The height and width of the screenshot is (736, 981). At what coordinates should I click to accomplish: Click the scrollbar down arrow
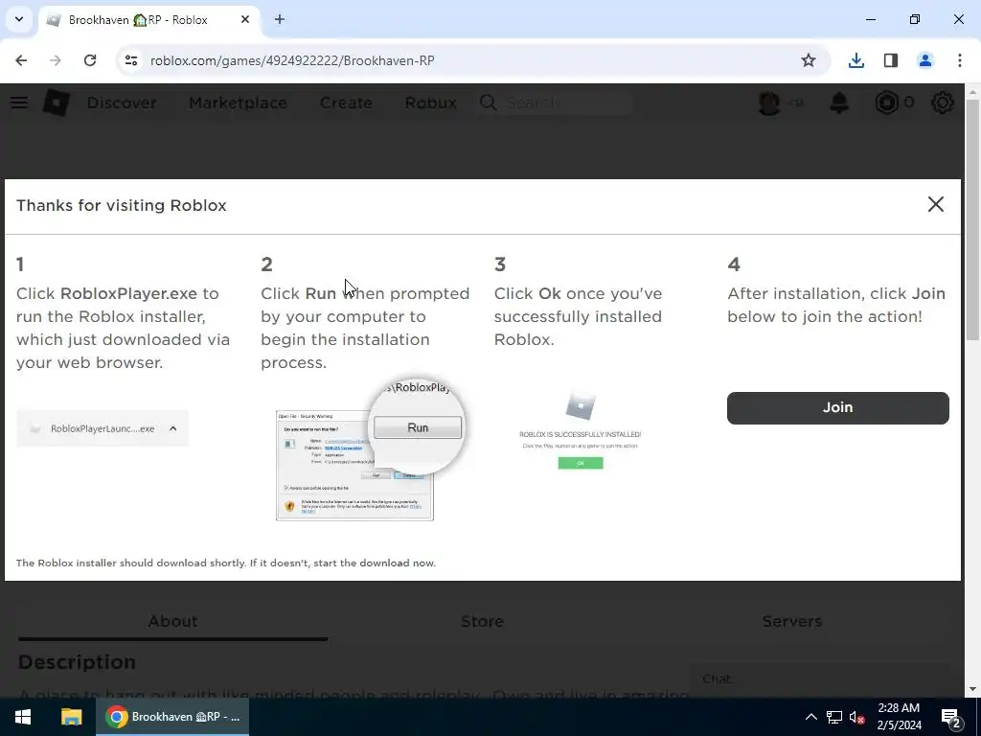pyautogui.click(x=972, y=689)
